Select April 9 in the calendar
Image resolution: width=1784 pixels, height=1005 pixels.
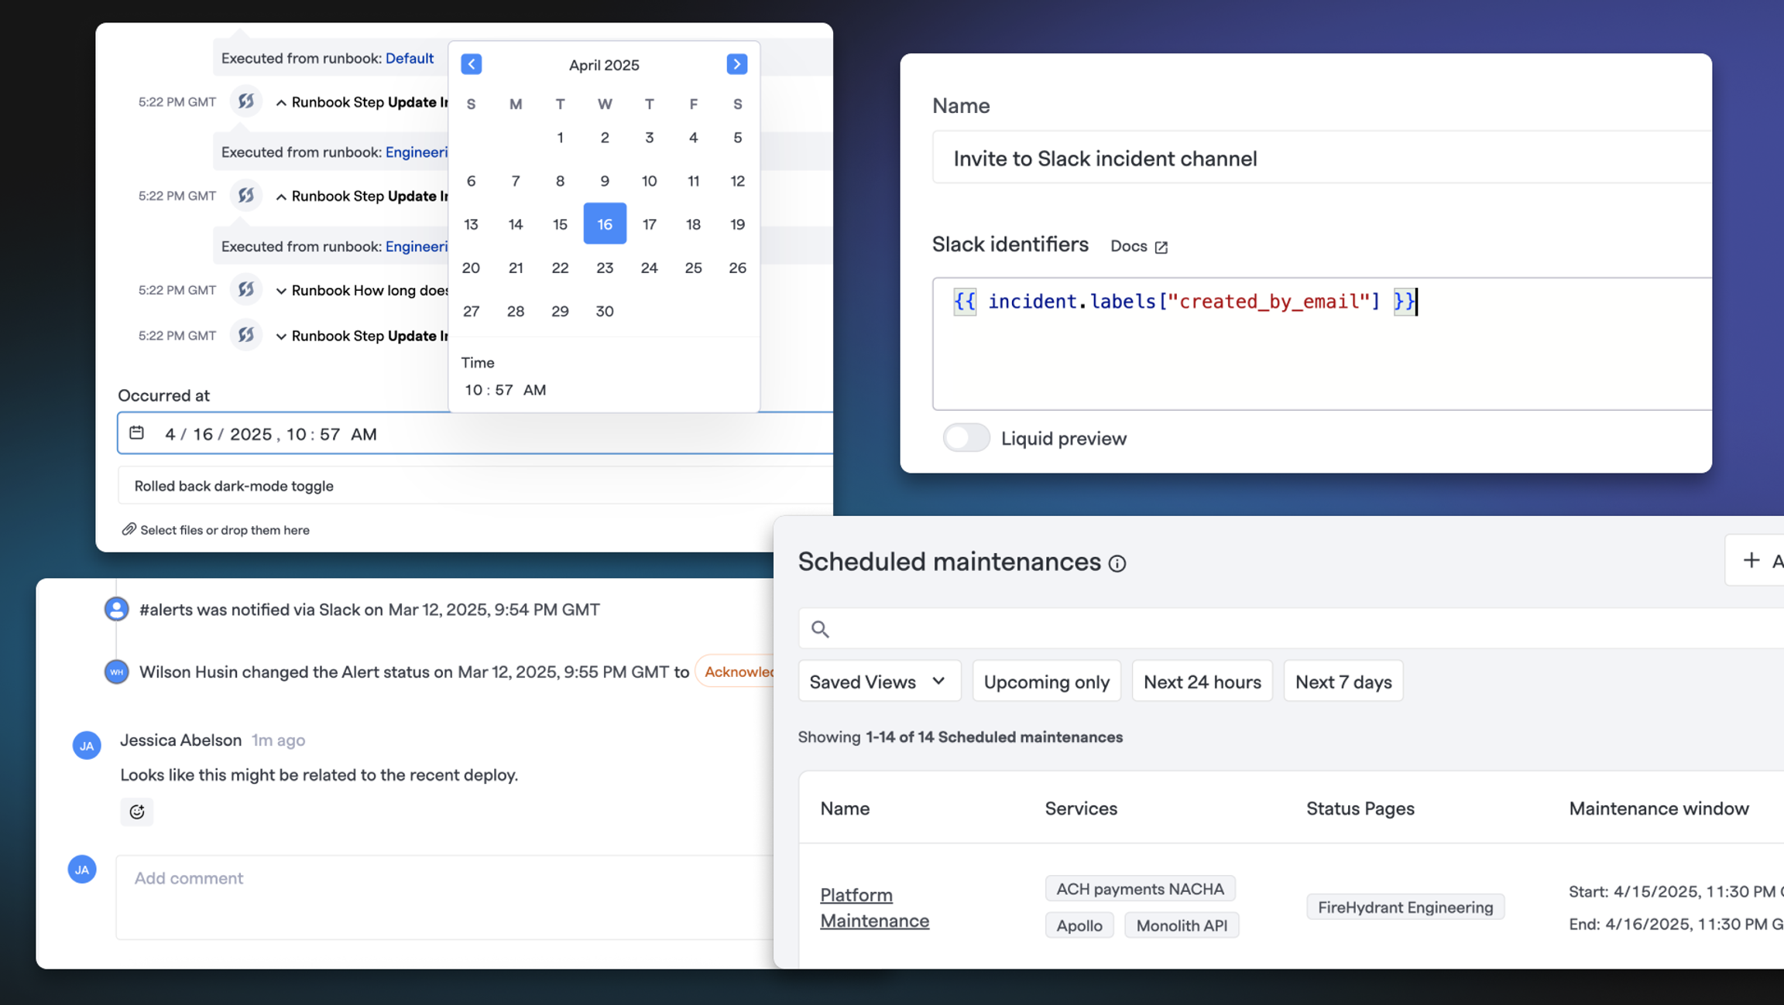click(x=605, y=180)
